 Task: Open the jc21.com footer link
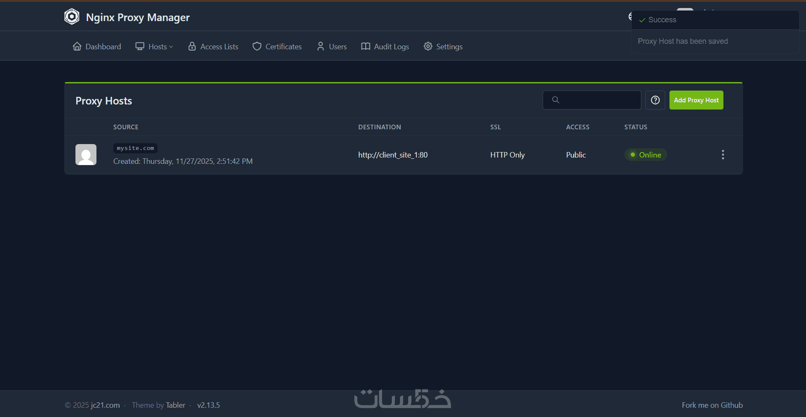pos(105,405)
